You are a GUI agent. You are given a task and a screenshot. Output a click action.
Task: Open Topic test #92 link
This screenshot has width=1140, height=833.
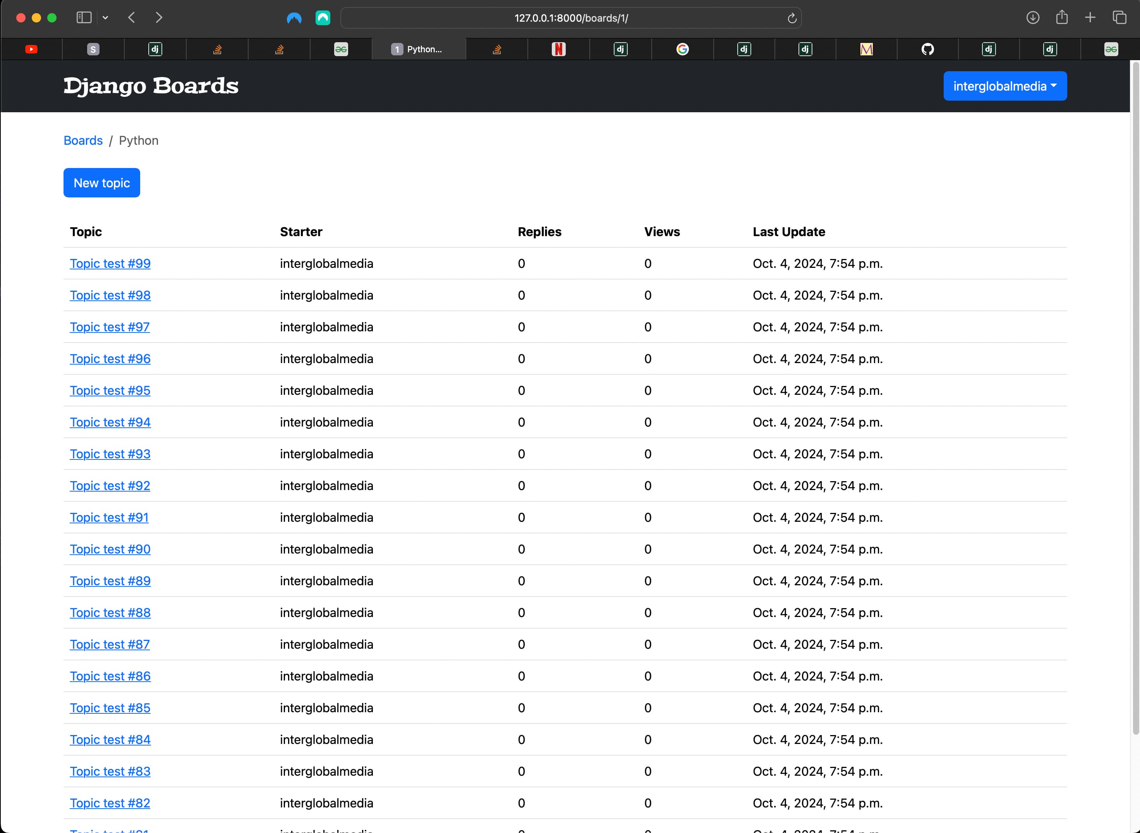(x=110, y=486)
